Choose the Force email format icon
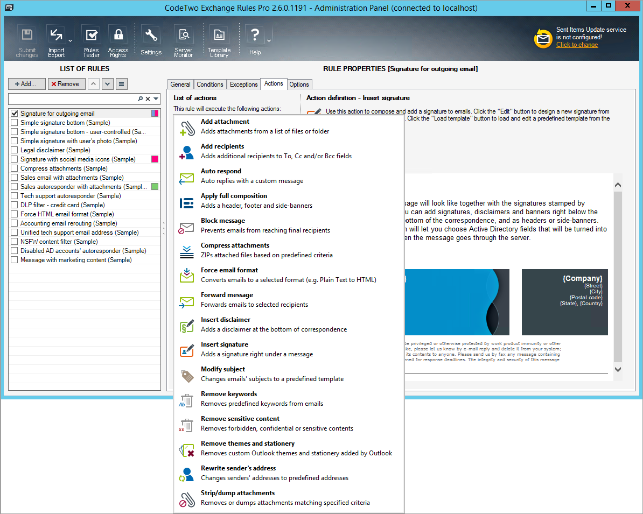 point(187,277)
